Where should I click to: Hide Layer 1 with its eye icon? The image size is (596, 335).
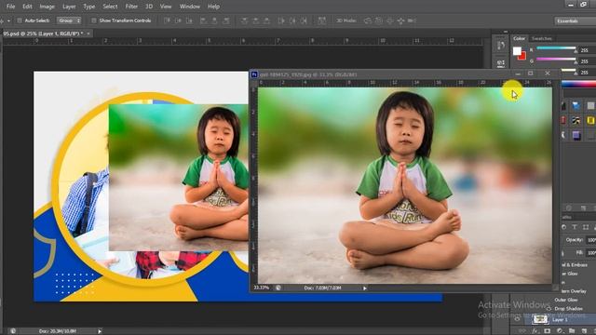click(518, 319)
